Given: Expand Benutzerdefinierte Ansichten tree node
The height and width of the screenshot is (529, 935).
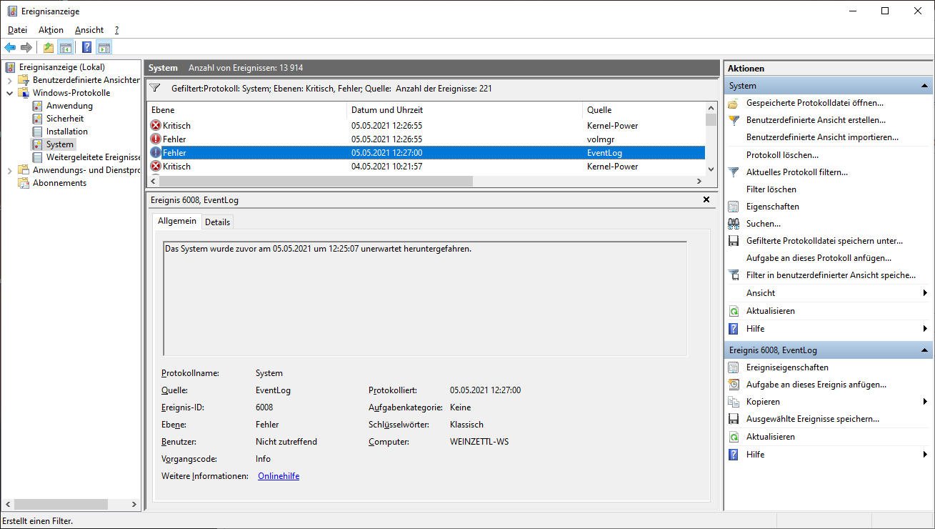Looking at the screenshot, I should 9,80.
